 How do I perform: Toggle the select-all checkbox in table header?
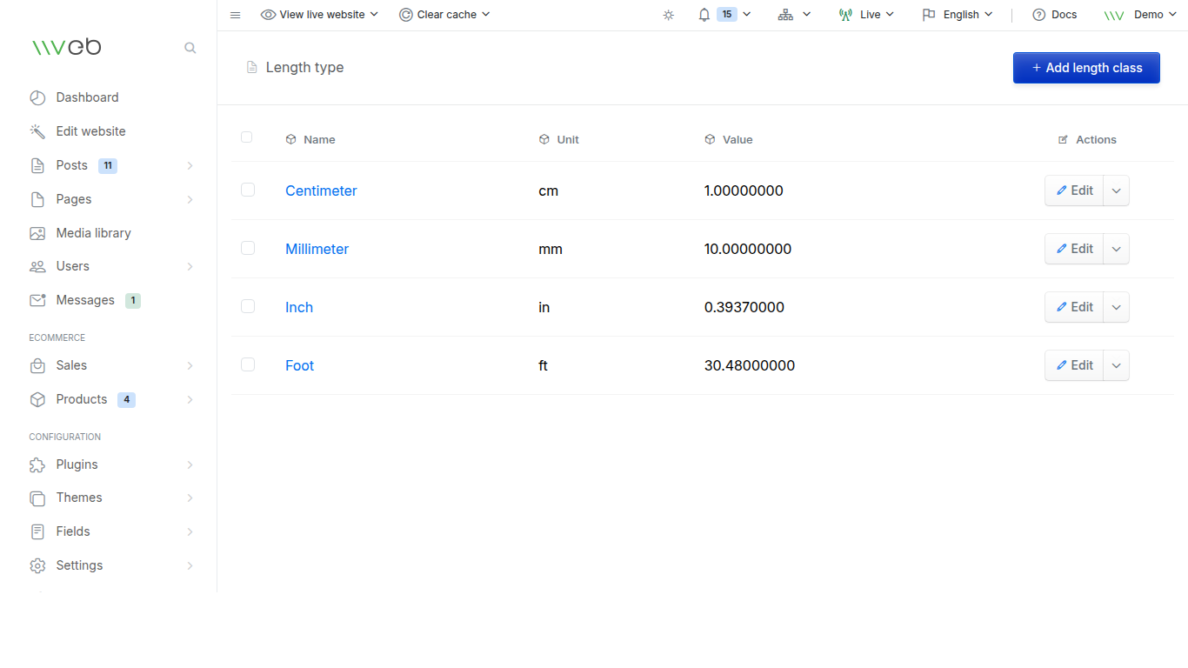(246, 137)
